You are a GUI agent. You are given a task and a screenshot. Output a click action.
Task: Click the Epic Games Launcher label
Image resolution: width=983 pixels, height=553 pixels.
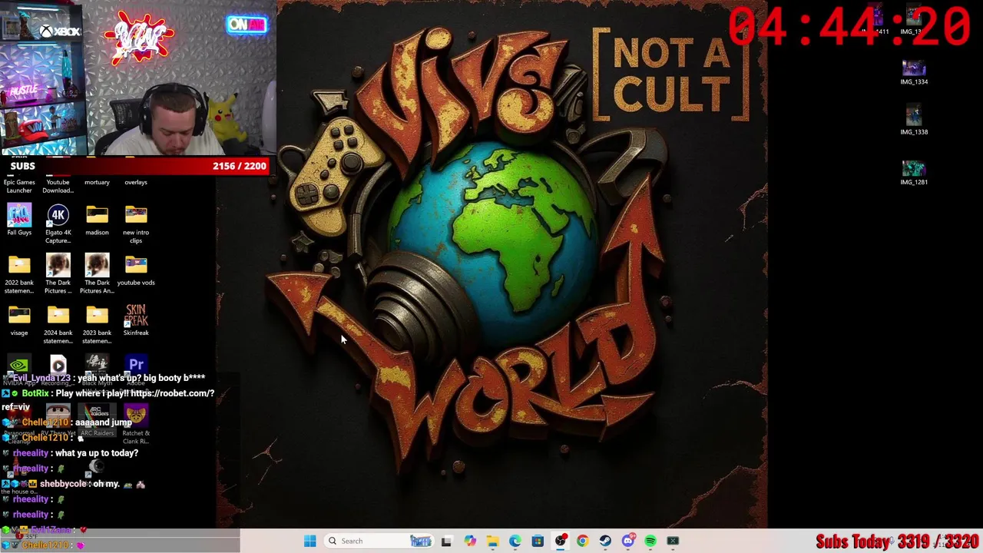click(x=19, y=186)
